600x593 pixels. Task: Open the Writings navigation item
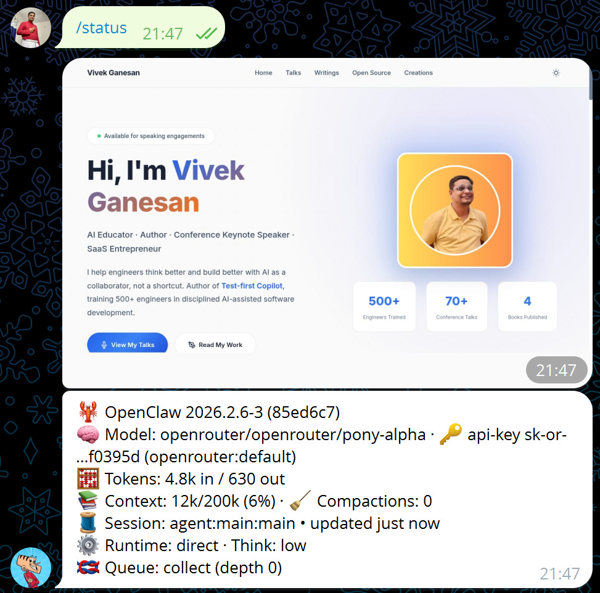coord(326,73)
